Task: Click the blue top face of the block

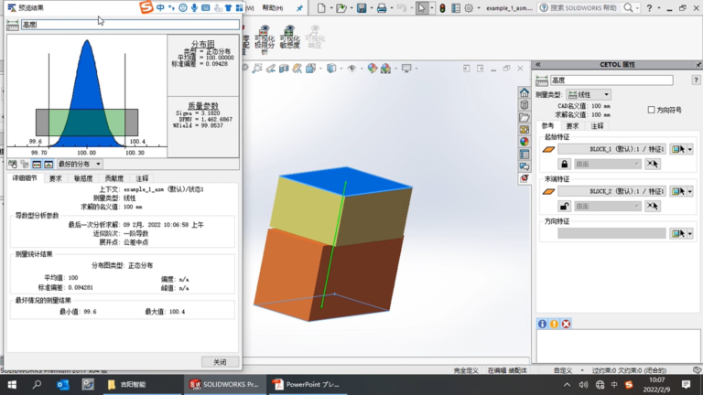Action: click(346, 181)
